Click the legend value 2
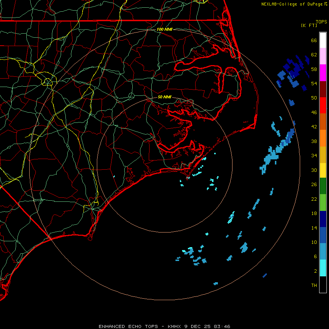 click(x=315, y=271)
